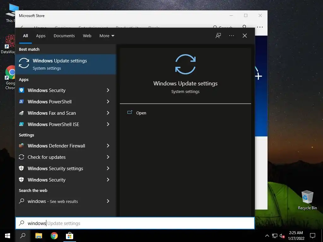
Task: Expand Windows PowerShell options chevron
Action: tap(108, 101)
